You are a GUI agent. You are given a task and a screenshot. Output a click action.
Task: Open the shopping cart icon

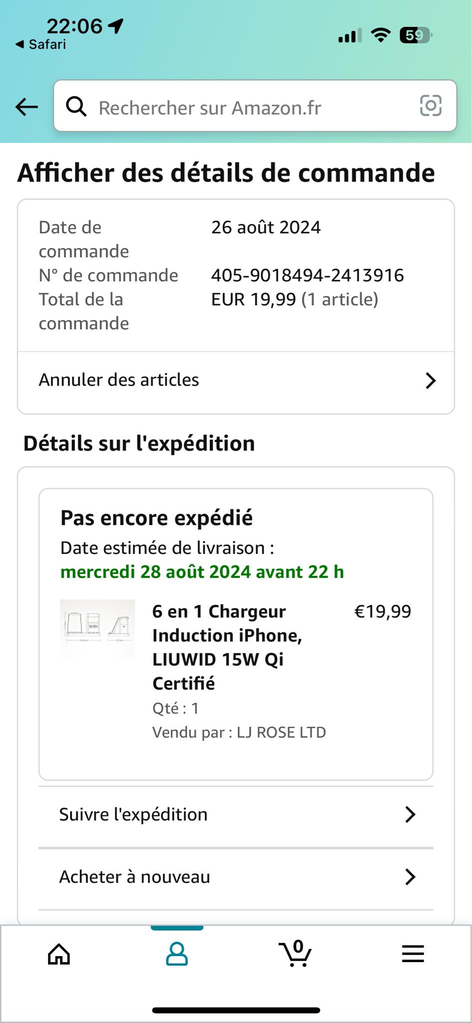(x=295, y=954)
